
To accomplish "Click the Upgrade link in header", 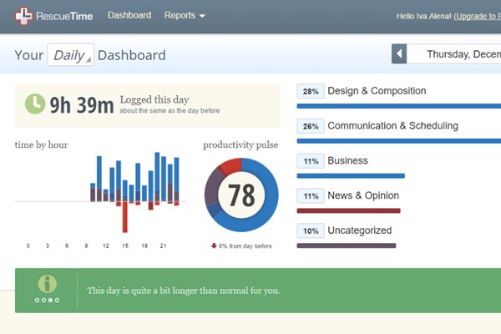I will [477, 16].
